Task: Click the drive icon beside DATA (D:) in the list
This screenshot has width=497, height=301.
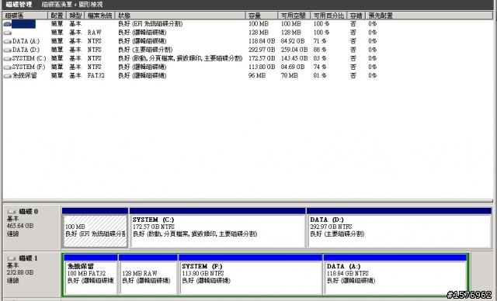Action: tap(7, 50)
